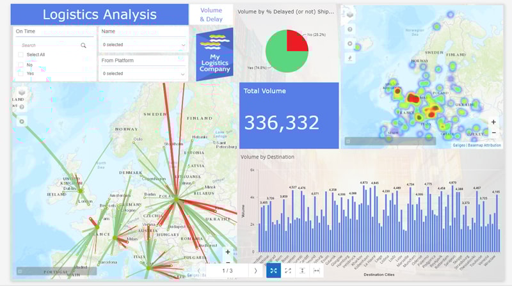Click the My Logistics Company logo
Viewport: 512px width, 286px height.
pyautogui.click(x=214, y=54)
